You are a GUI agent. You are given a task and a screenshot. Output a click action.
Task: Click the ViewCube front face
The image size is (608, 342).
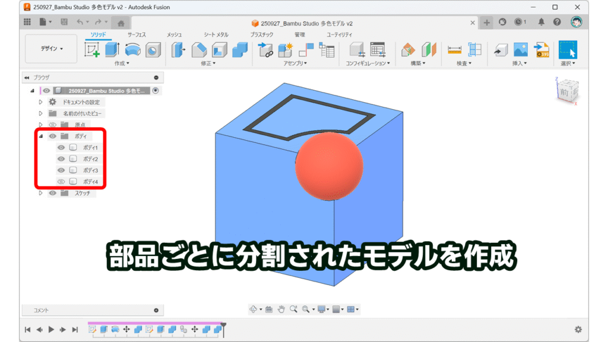[x=564, y=93]
